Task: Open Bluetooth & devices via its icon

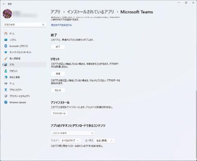Action: [x=6, y=46]
